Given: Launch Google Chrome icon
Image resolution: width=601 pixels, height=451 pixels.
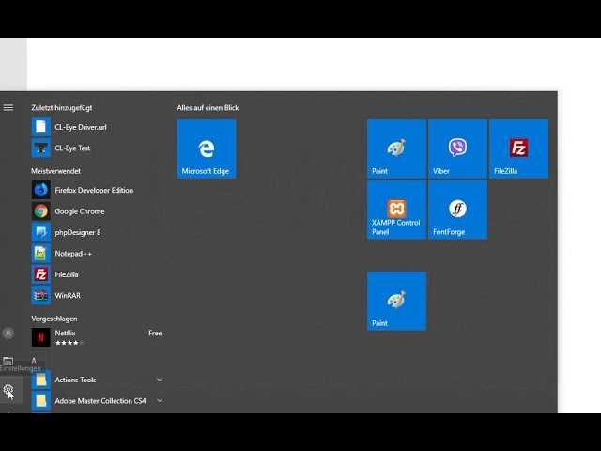Looking at the screenshot, I should click(x=40, y=211).
